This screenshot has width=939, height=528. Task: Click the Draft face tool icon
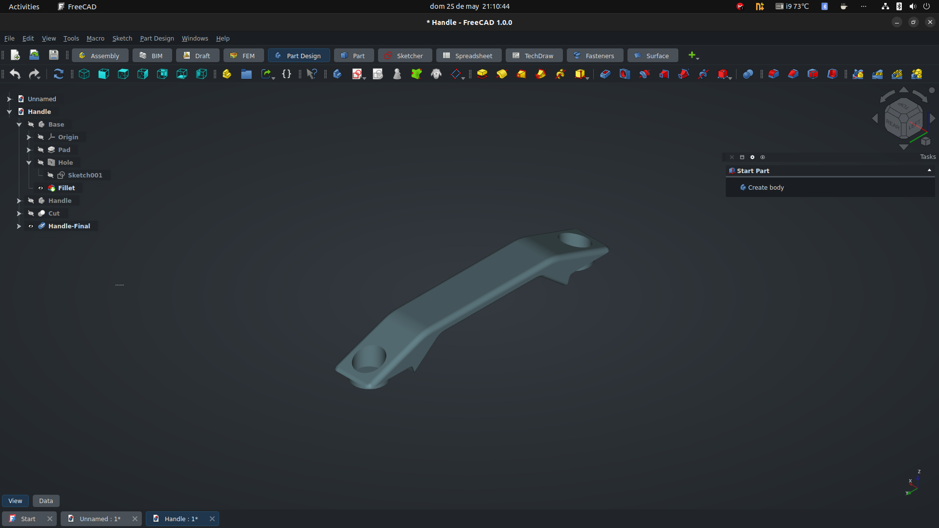tap(813, 74)
